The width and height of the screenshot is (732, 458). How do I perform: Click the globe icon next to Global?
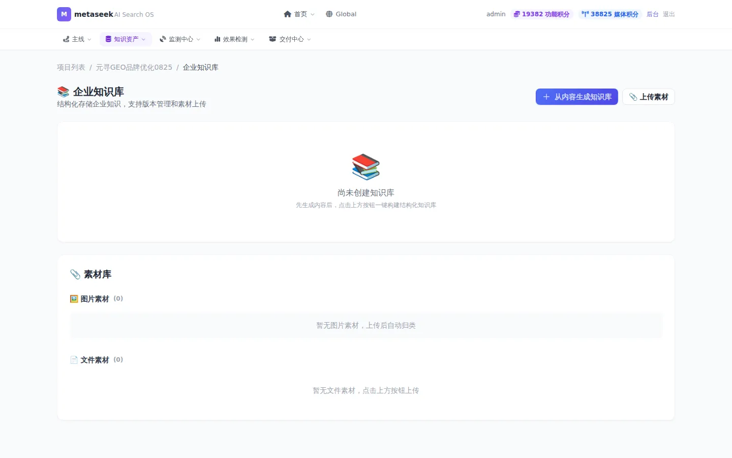329,14
